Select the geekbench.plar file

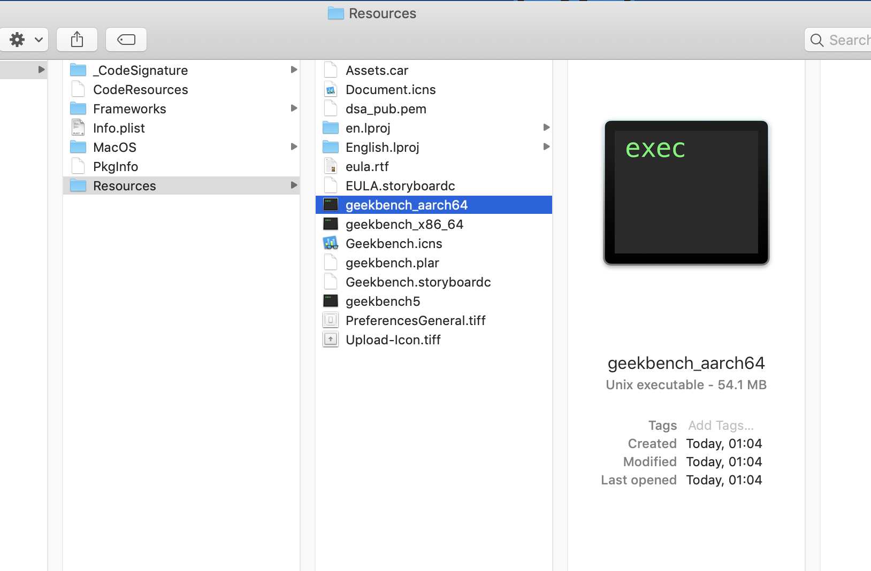click(x=434, y=263)
